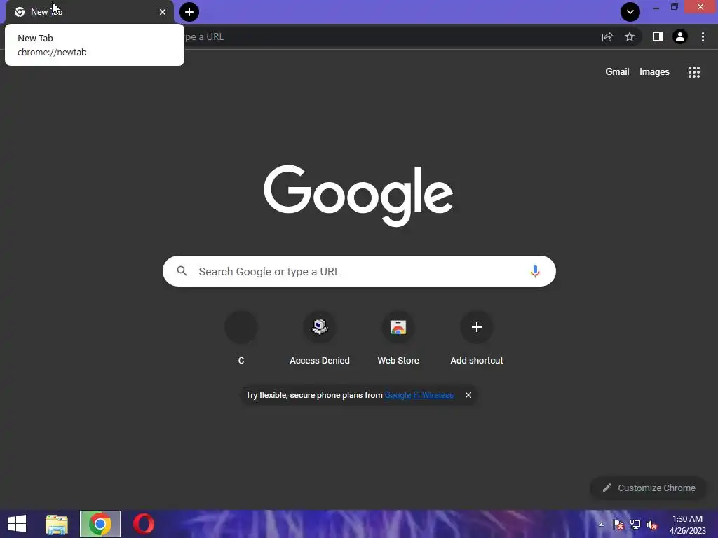Select the New Tab browser tab
The height and width of the screenshot is (538, 718).
[90, 12]
